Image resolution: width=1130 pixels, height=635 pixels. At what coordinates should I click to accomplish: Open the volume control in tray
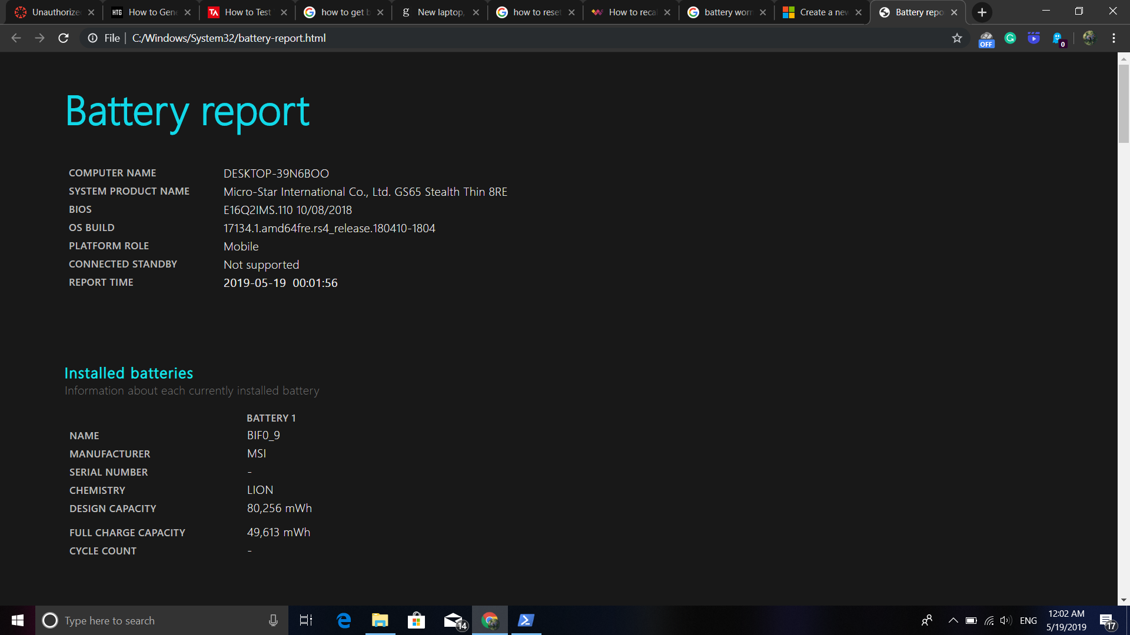click(x=1006, y=620)
